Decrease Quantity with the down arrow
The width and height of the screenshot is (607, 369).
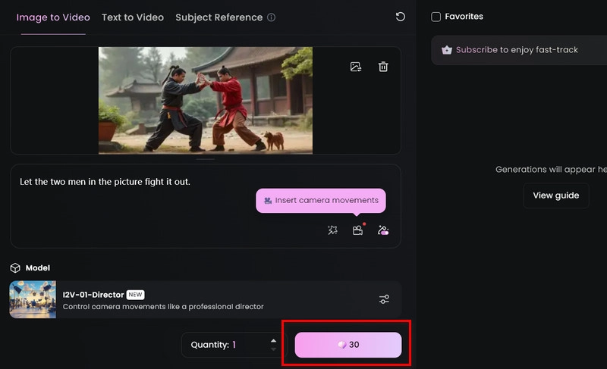pos(273,349)
